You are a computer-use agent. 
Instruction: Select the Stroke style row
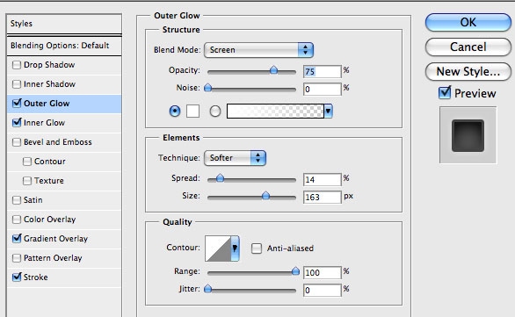pyautogui.click(x=64, y=277)
